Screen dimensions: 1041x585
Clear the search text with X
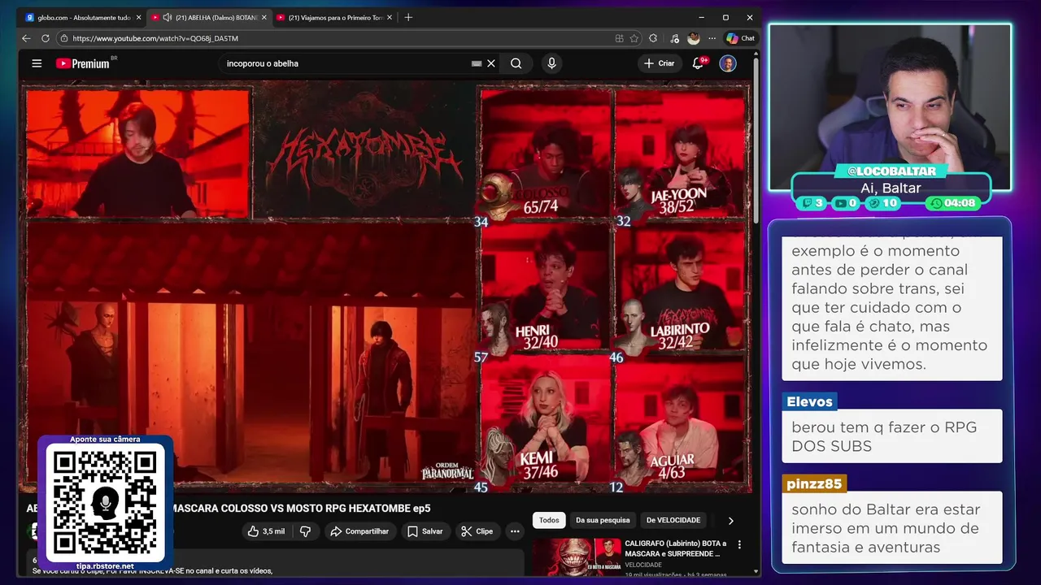tap(491, 63)
